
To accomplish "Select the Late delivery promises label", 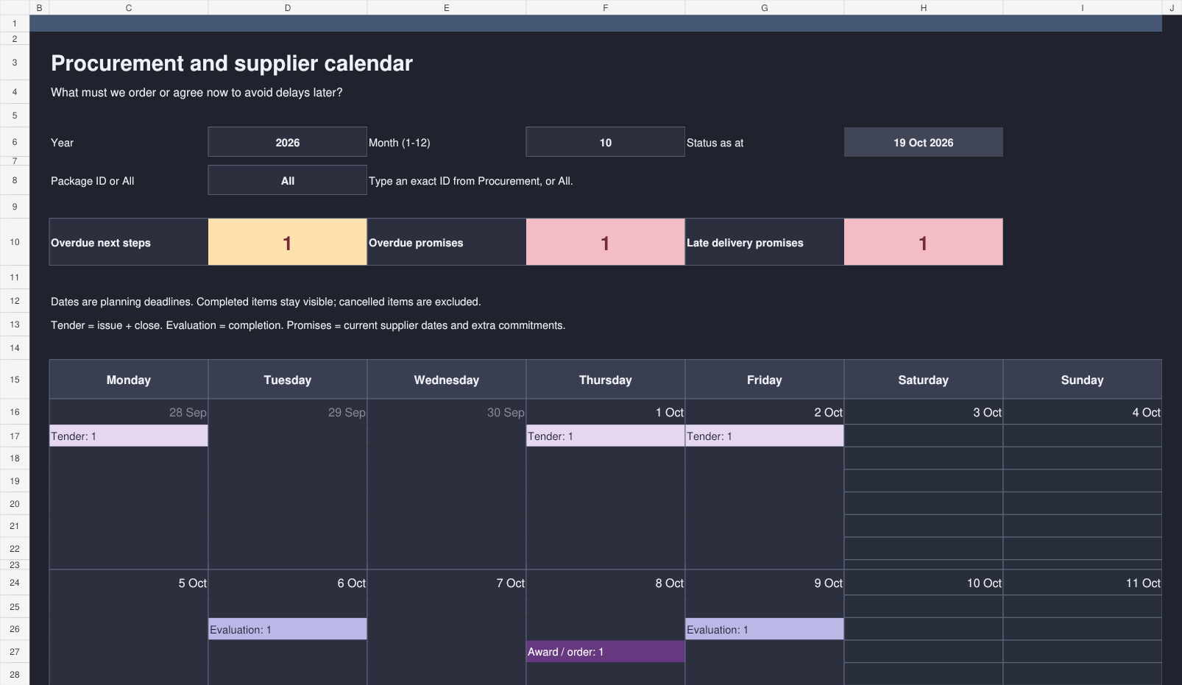I will pos(765,242).
